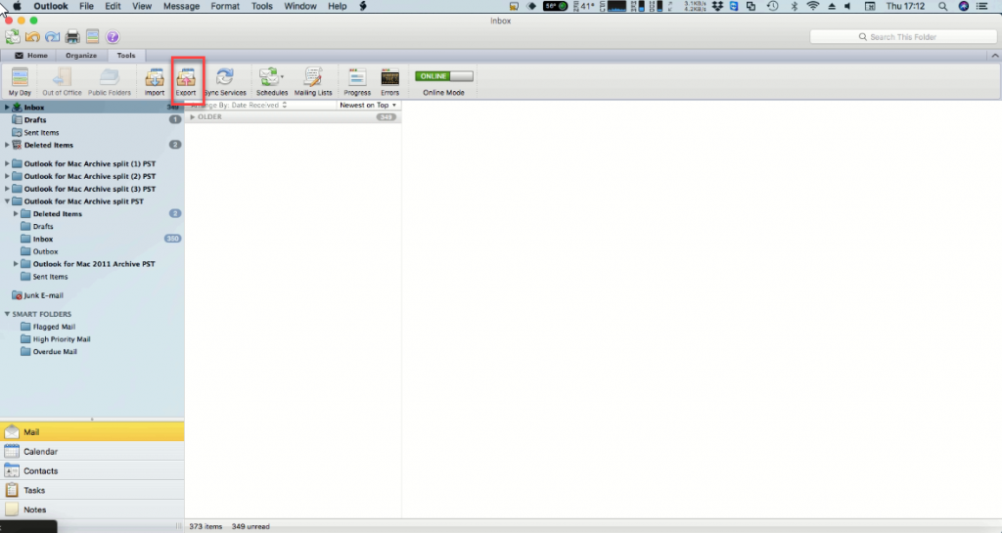Expand Outlook for Mac 2011 Archive PST
The height and width of the screenshot is (533, 1002).
(16, 264)
